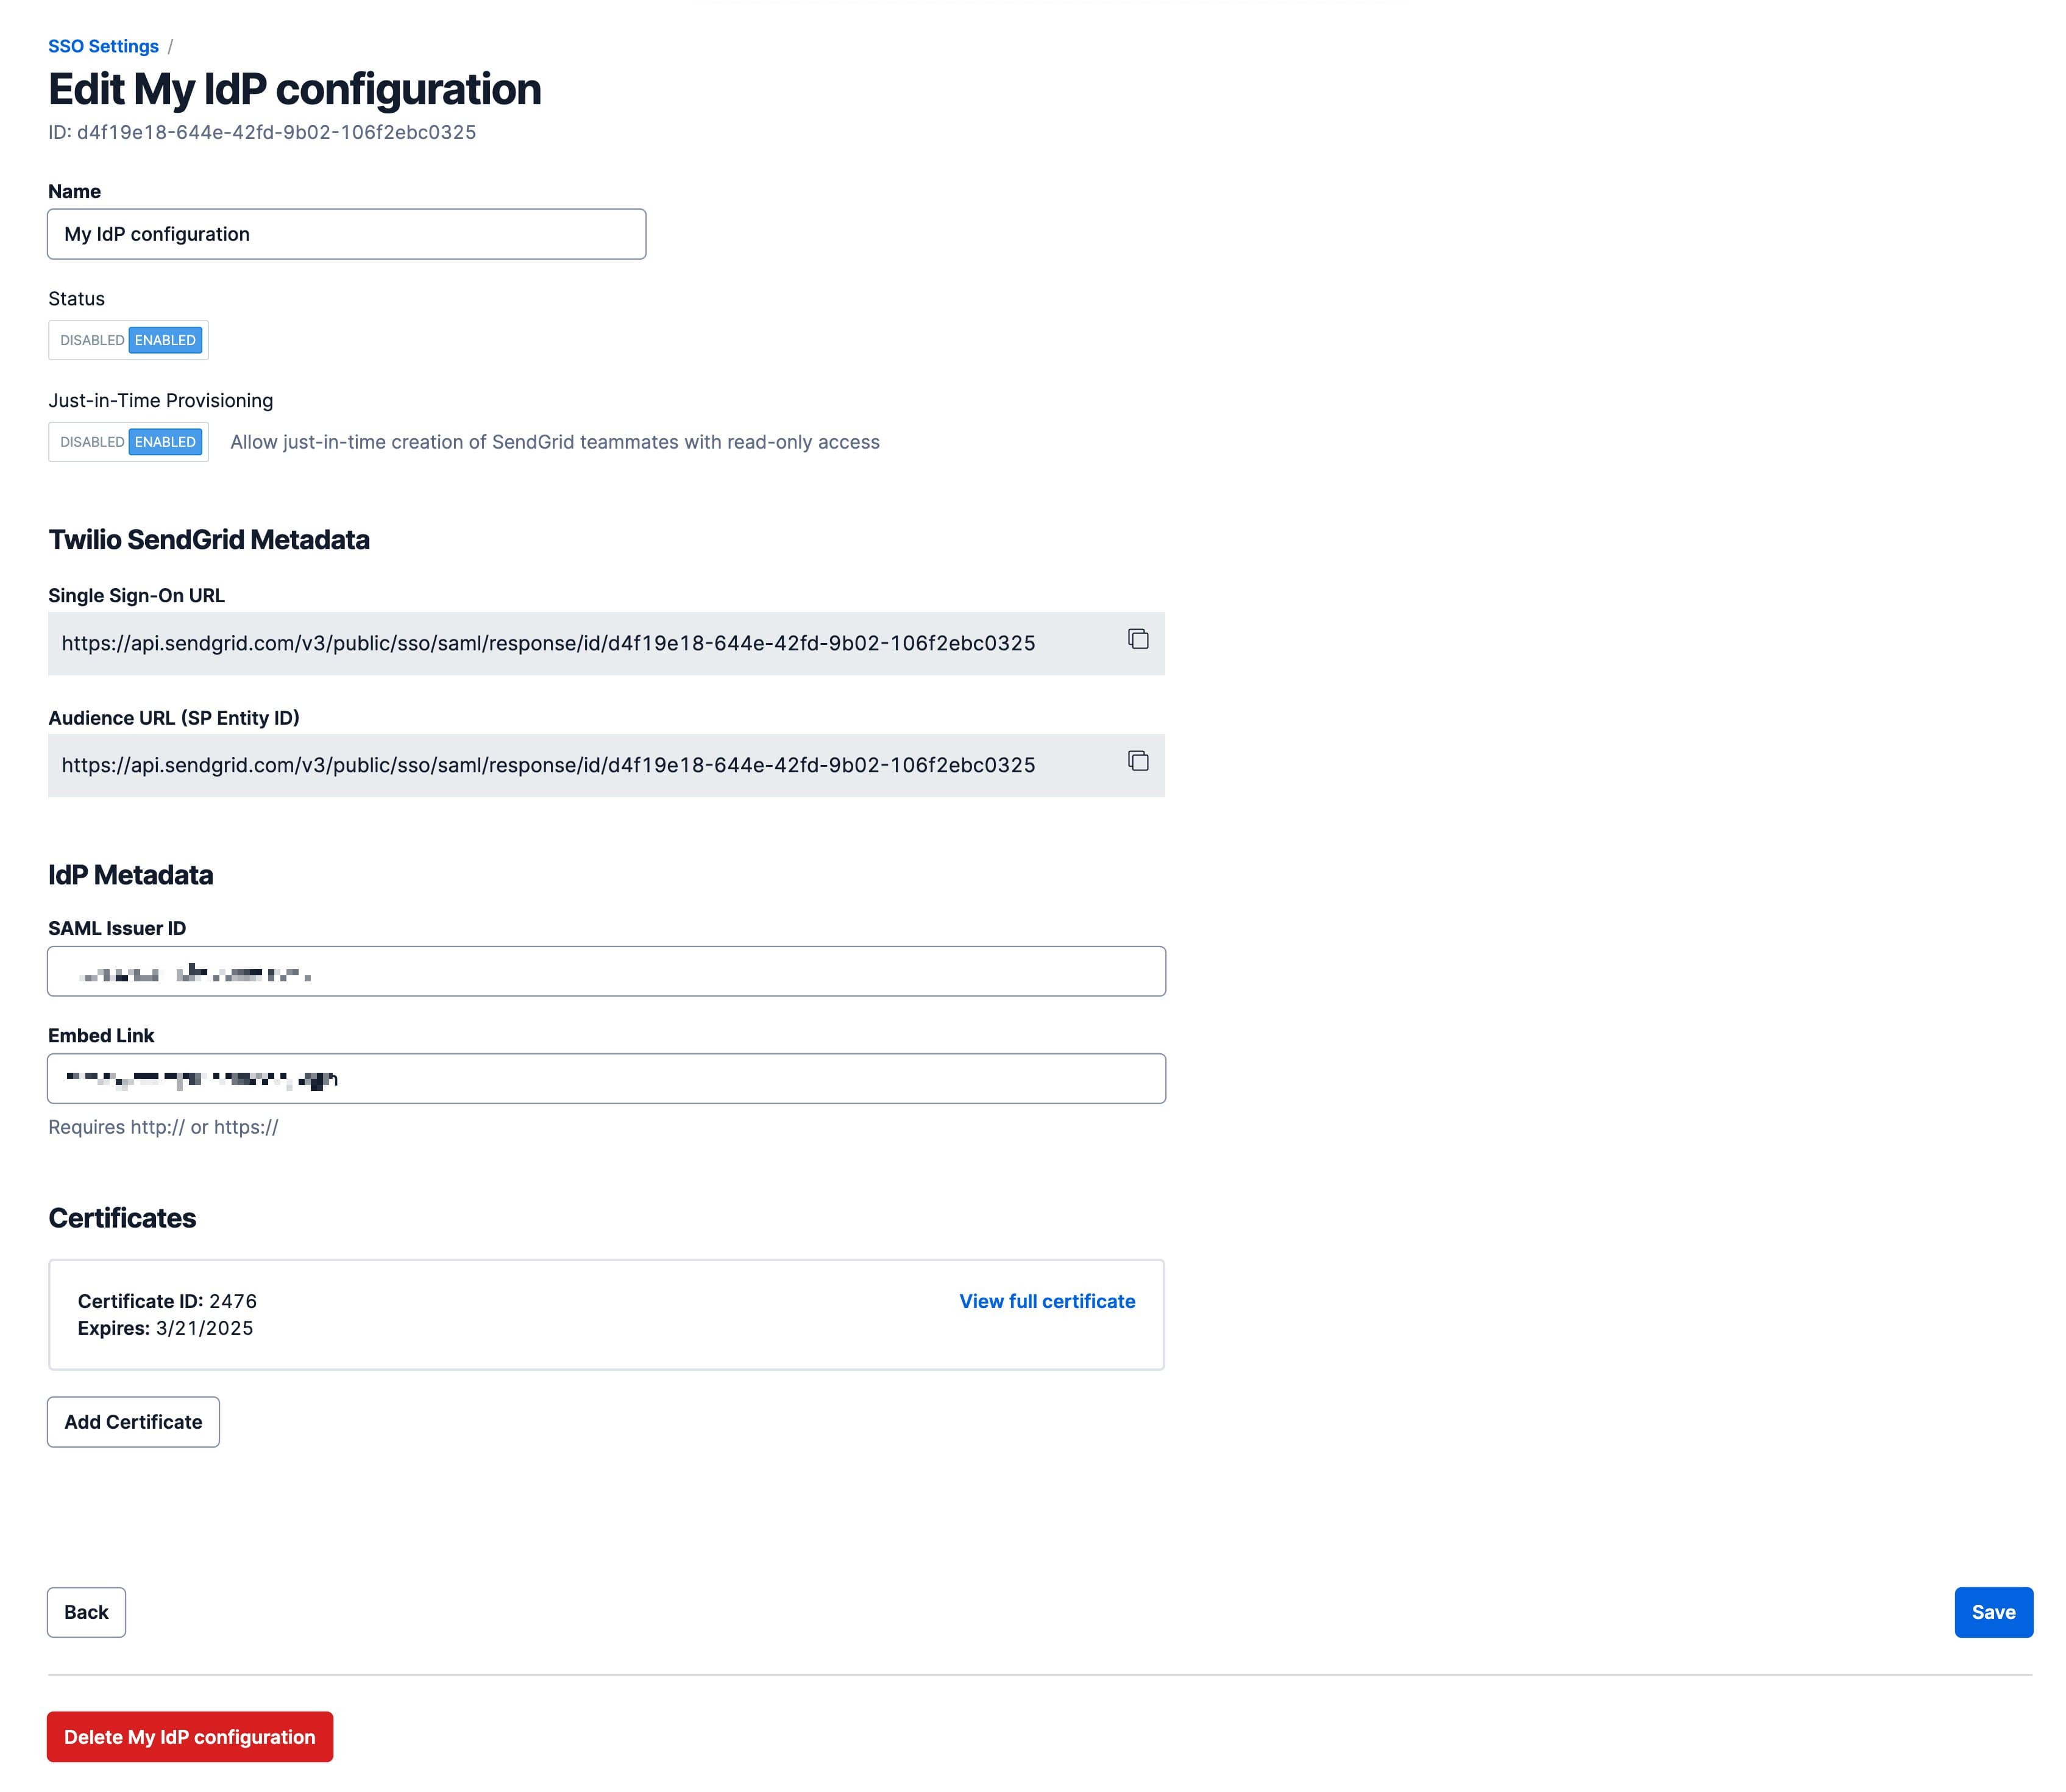Image resolution: width=2066 pixels, height=1792 pixels.
Task: Disable the Status setting
Action: 90,340
